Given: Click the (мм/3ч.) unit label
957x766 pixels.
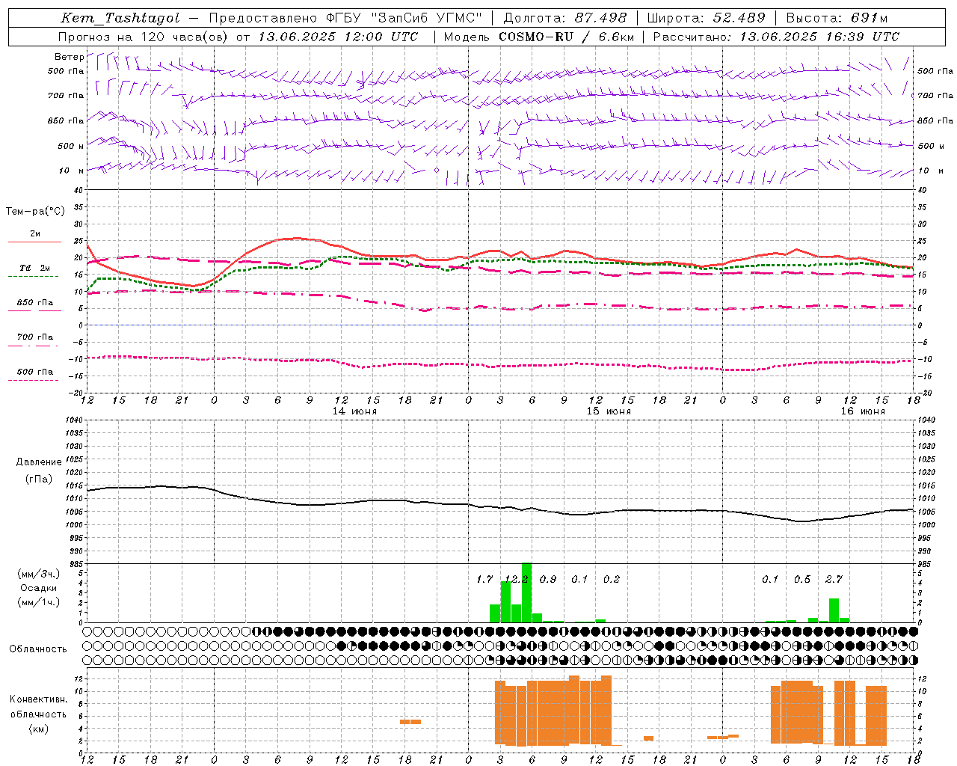Looking at the screenshot, I should point(39,574).
